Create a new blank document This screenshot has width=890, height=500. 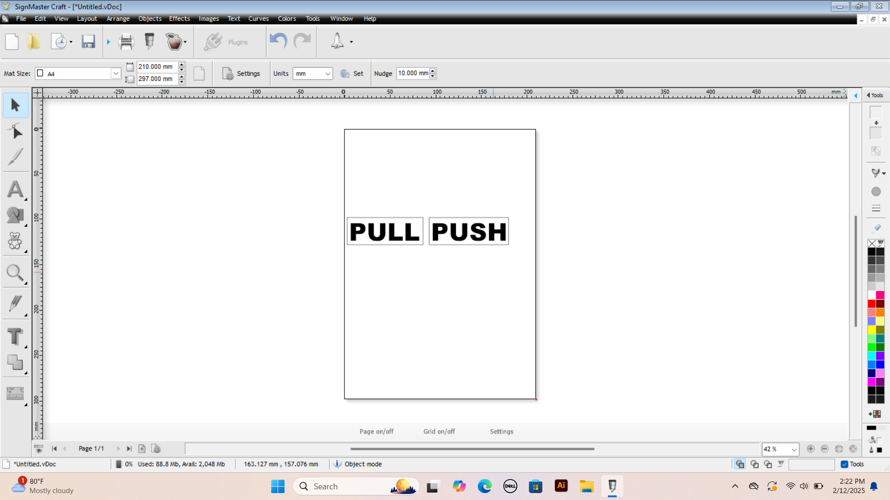tap(12, 42)
